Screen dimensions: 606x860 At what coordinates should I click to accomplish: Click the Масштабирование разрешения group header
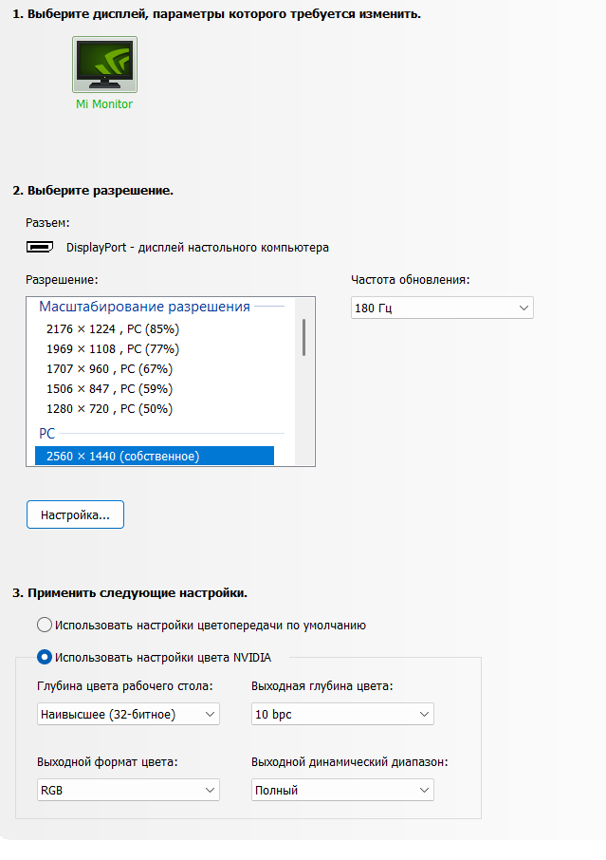144,307
